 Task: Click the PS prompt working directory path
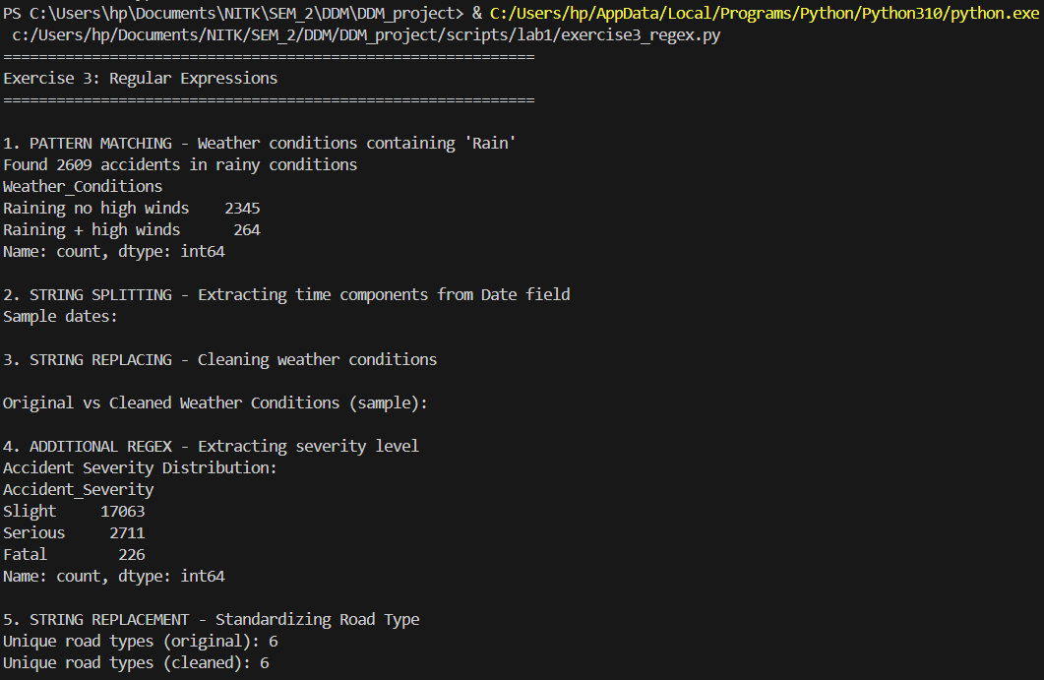click(246, 13)
